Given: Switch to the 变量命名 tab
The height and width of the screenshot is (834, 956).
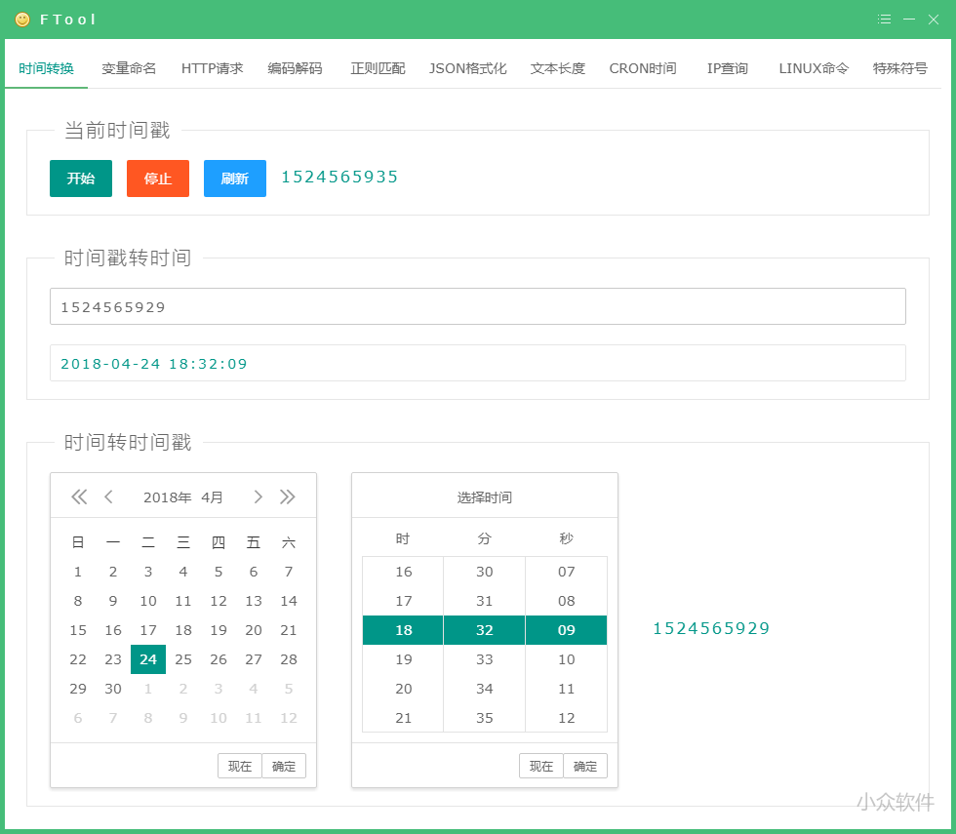Looking at the screenshot, I should point(127,68).
